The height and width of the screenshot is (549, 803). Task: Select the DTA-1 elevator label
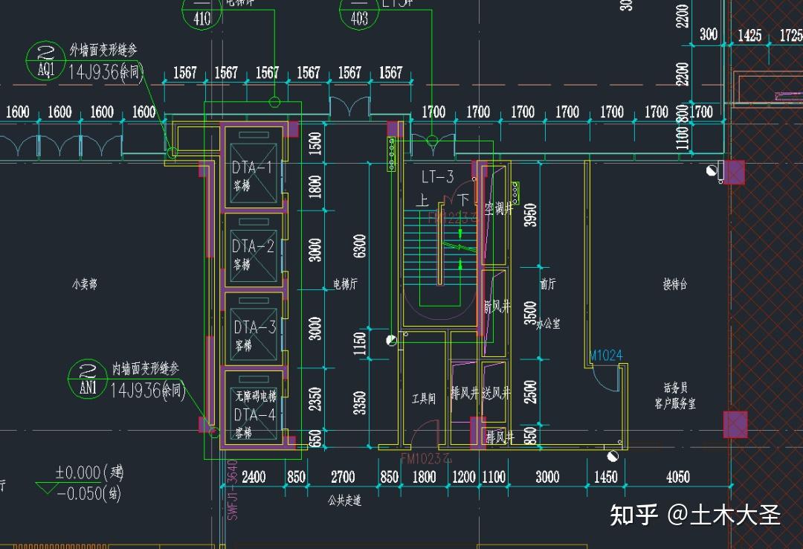(x=251, y=167)
